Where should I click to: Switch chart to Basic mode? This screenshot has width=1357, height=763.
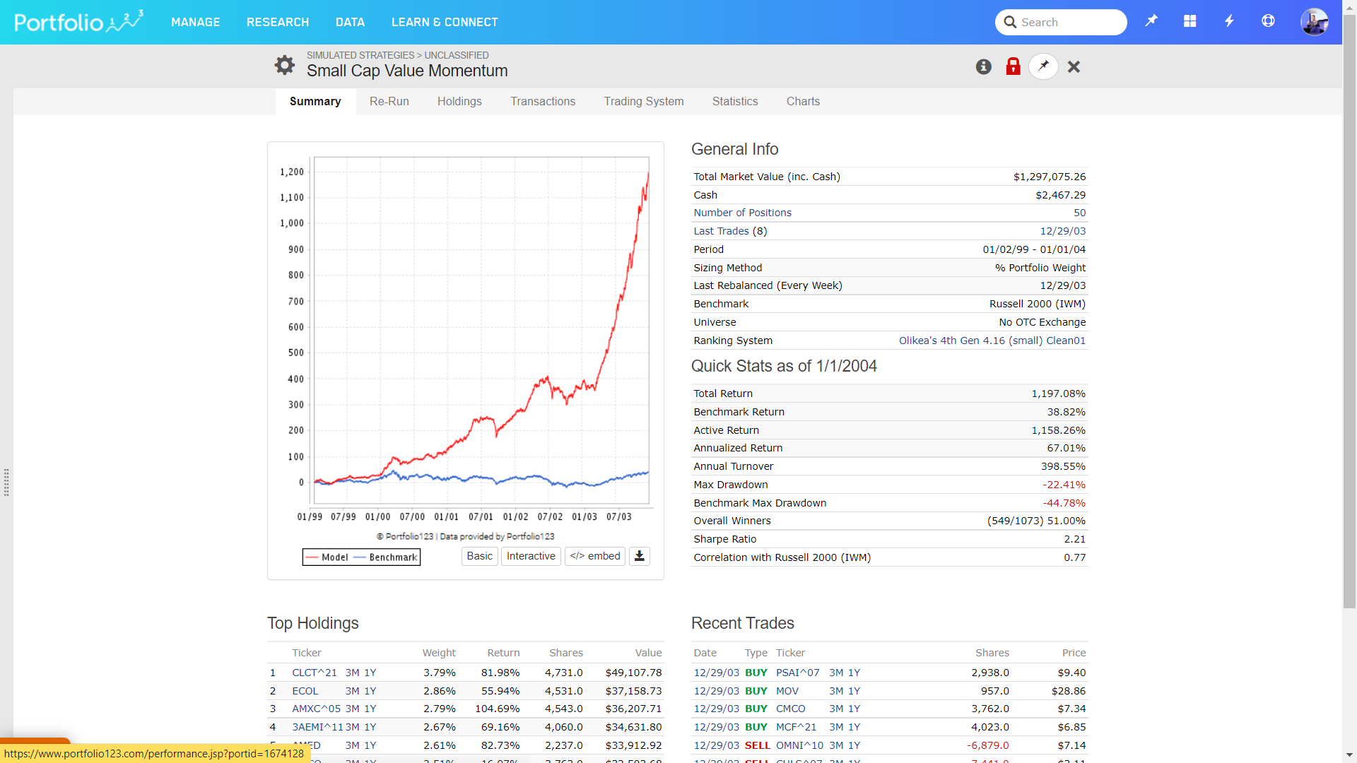click(479, 556)
